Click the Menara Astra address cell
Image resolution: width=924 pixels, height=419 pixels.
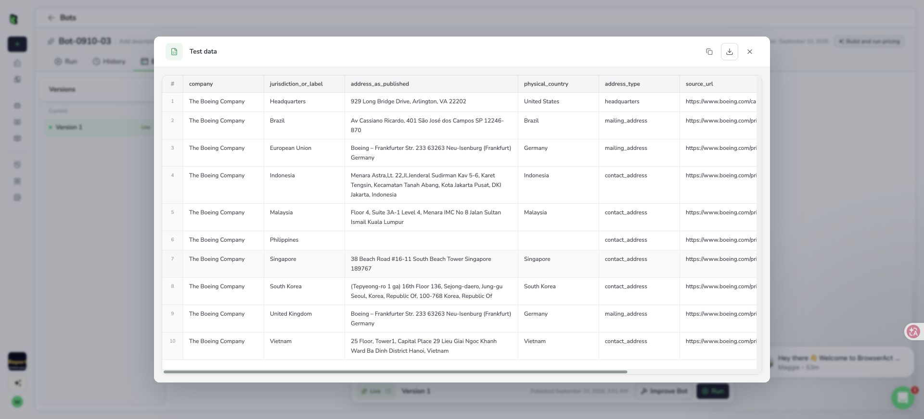coord(431,185)
